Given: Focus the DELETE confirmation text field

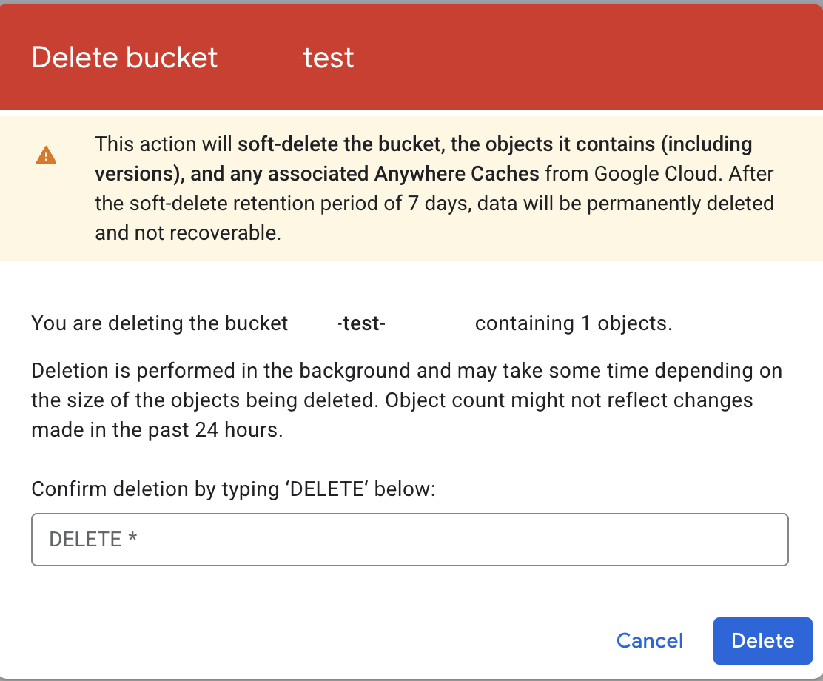Looking at the screenshot, I should pyautogui.click(x=409, y=540).
